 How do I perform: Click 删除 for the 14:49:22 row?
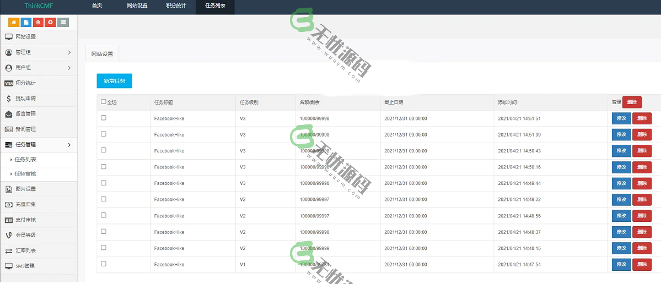(x=642, y=199)
